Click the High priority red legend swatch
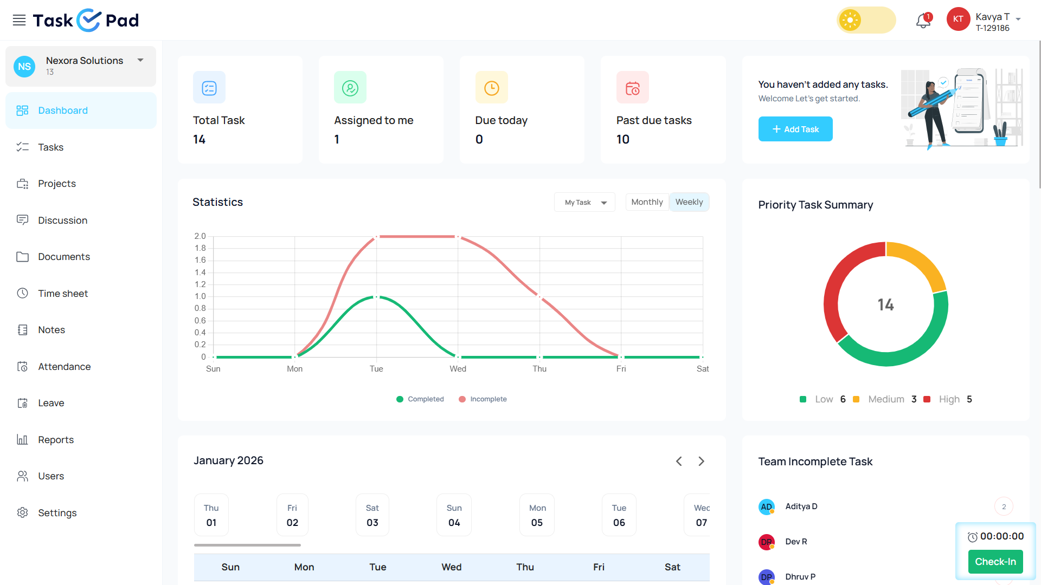The height and width of the screenshot is (585, 1041). [x=927, y=400]
